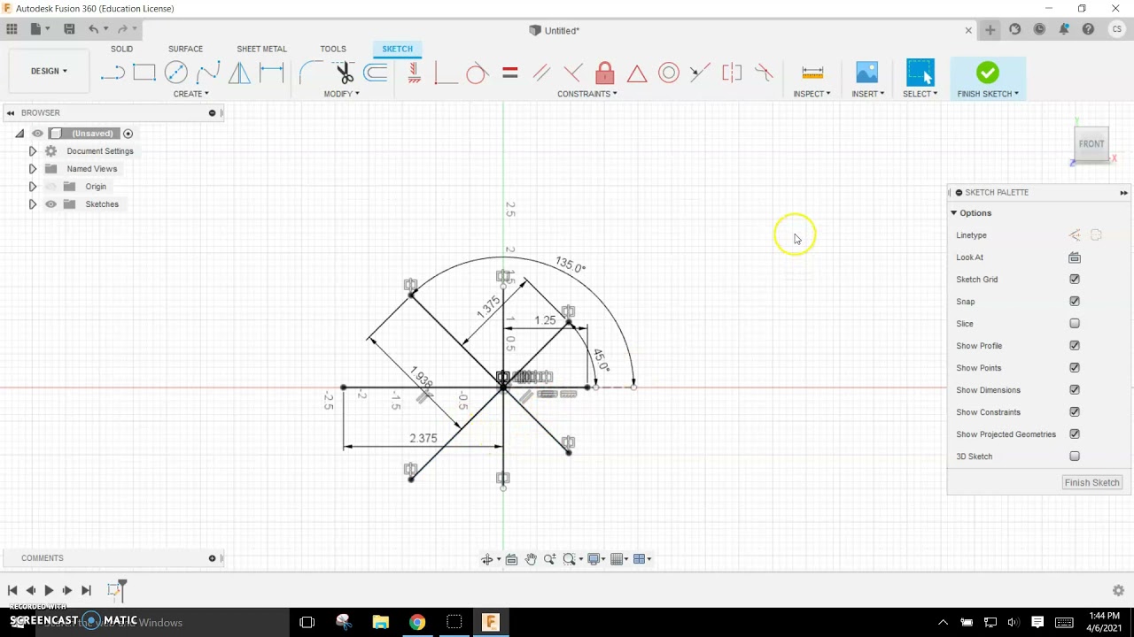Screen dimensions: 1134x637
Task: Toggle Show Projected Geometries checkbox
Action: tap(1075, 434)
